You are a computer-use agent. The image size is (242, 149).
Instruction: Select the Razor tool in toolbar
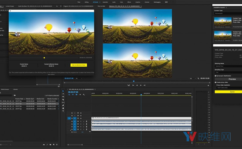pos(63,100)
